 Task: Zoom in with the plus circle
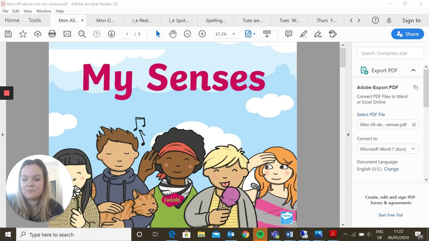[x=202, y=34]
